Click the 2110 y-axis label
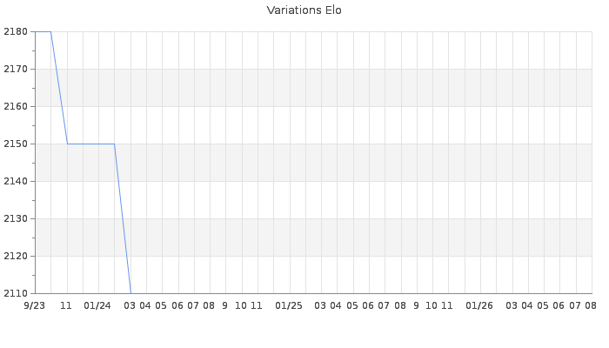 16,294
